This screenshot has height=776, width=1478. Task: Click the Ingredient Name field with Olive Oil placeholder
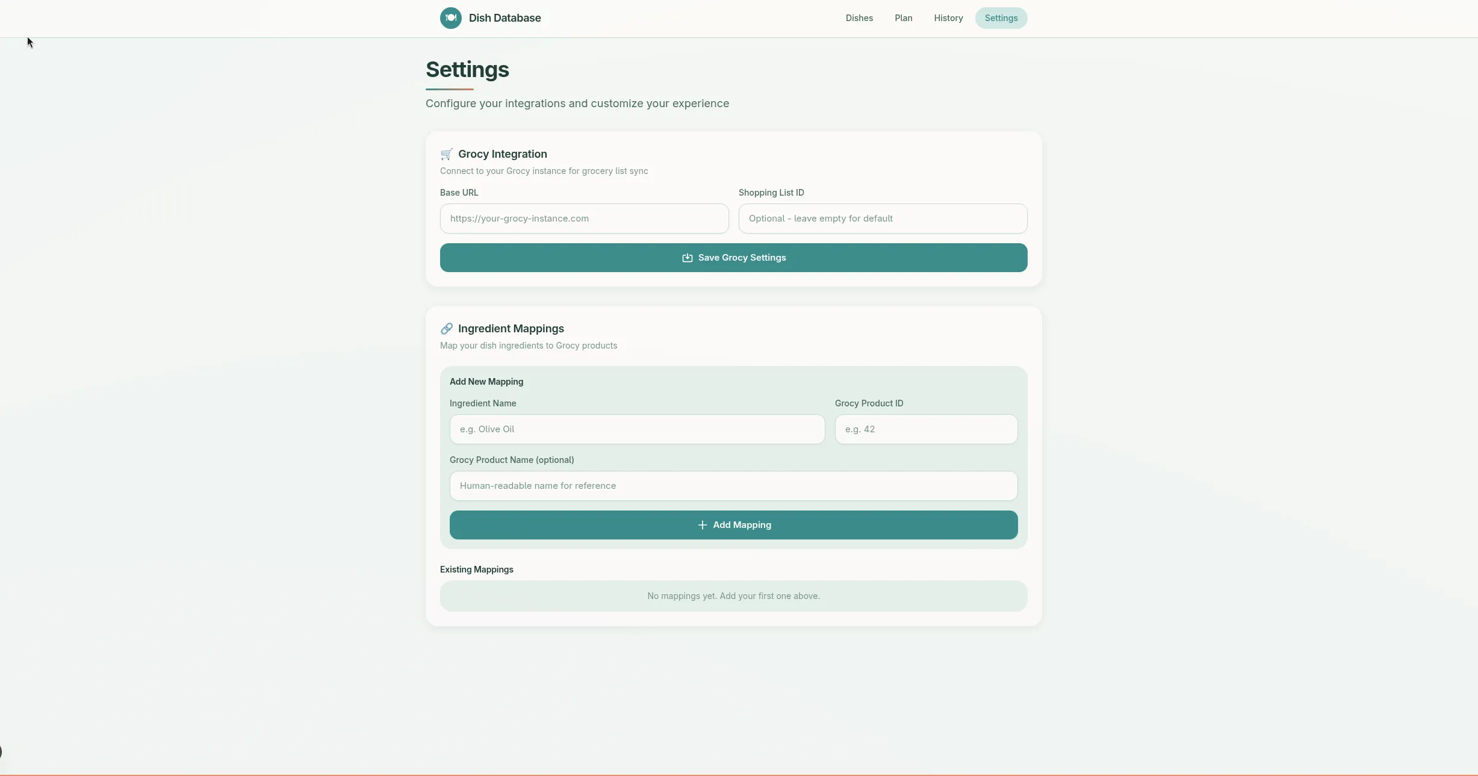click(636, 429)
